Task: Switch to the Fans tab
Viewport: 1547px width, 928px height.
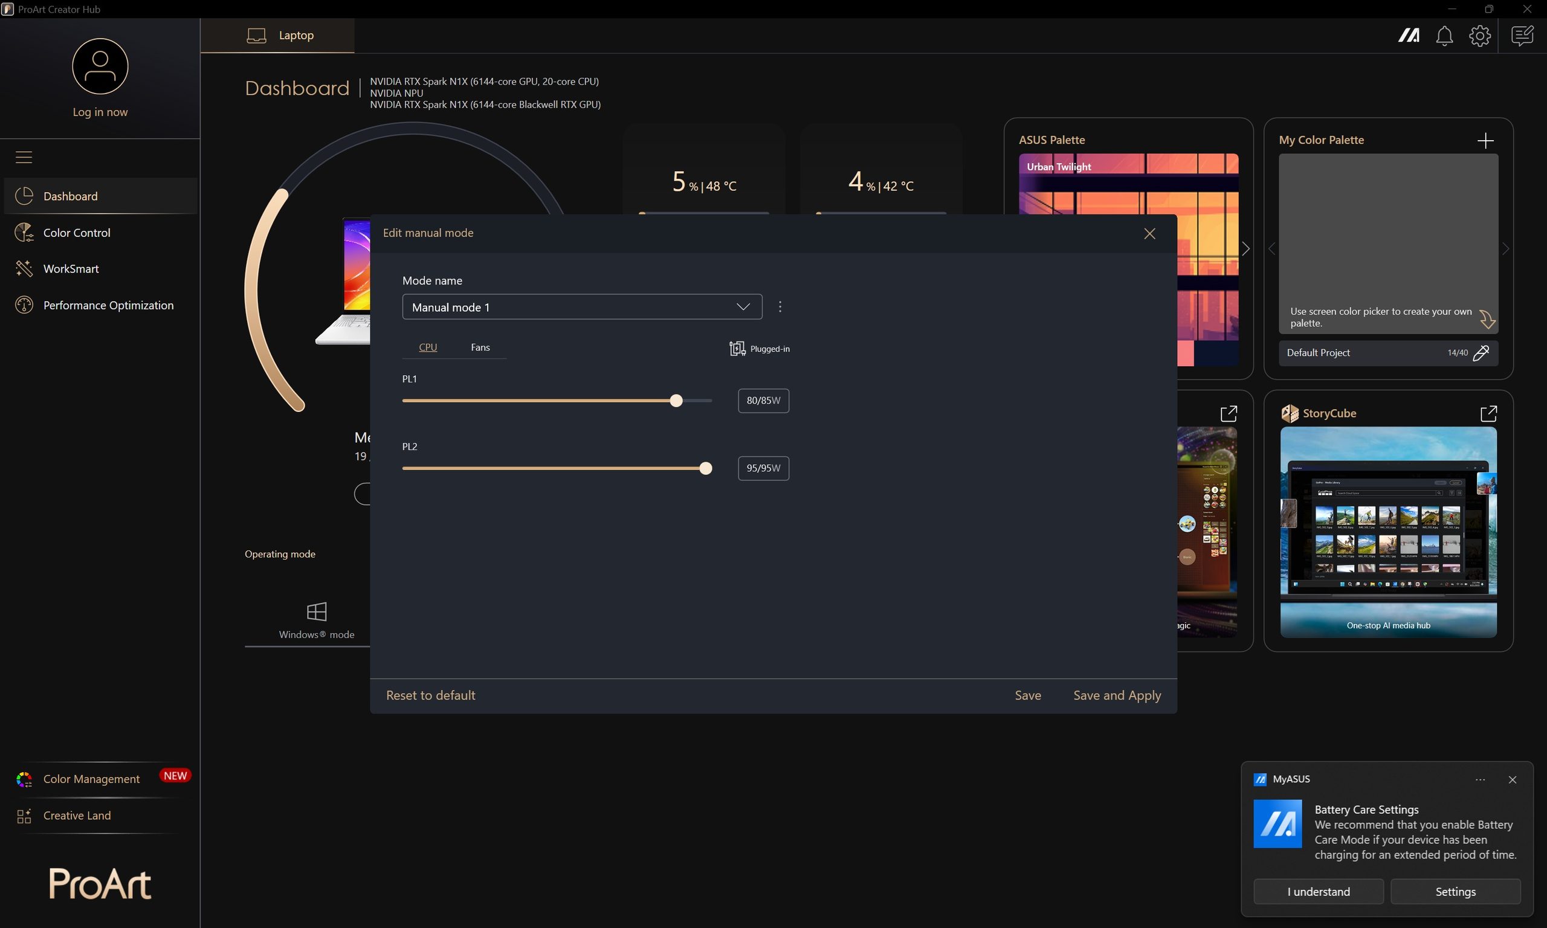Action: pos(480,347)
